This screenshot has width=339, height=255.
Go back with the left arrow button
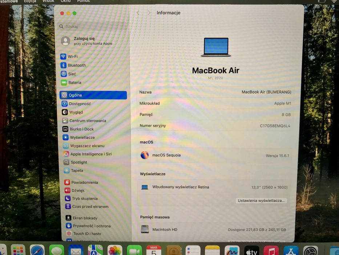click(138, 13)
